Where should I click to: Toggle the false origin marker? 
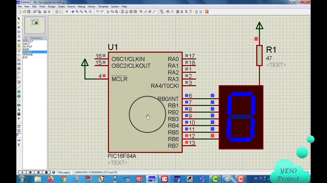pos(67,12)
